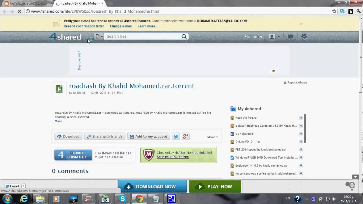Image resolution: width=363 pixels, height=204 pixels.
Task: Click the Skype extension icon in Chrome toolbar
Action: pos(342,11)
